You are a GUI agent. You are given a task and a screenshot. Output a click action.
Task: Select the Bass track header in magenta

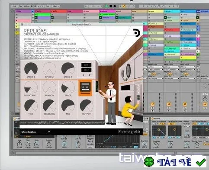point(75,11)
